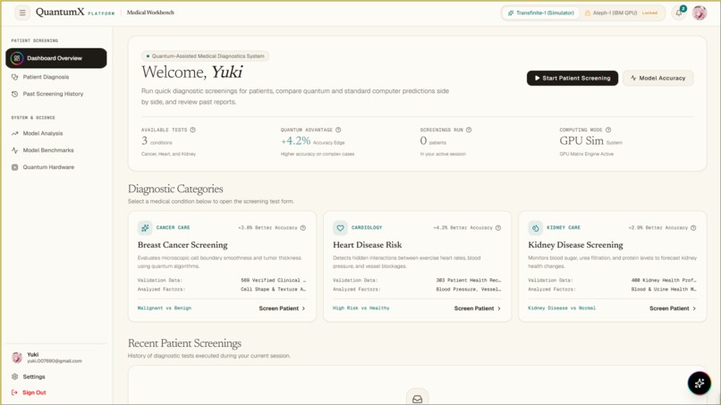721x405 pixels.
Task: Click the Malignant vs Benign label
Action: point(165,308)
